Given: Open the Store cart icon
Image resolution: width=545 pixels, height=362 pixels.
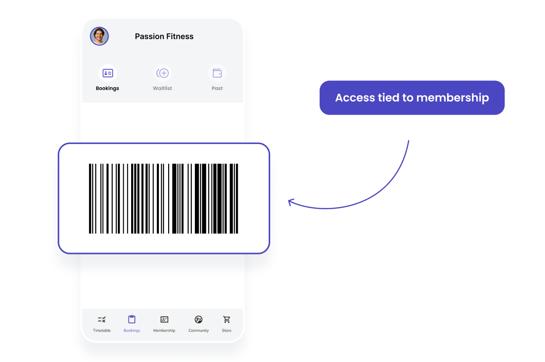Looking at the screenshot, I should pos(227,319).
